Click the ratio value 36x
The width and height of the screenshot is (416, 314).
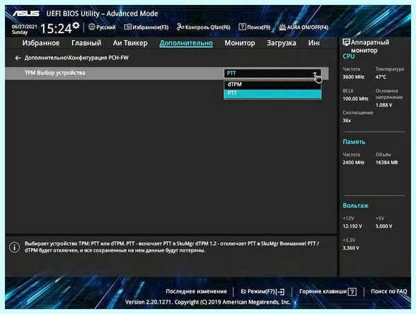(347, 121)
